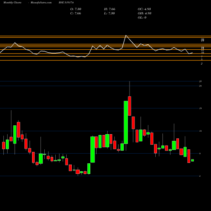
Task: Click the price axis label "4"
Action: click(200, 176)
